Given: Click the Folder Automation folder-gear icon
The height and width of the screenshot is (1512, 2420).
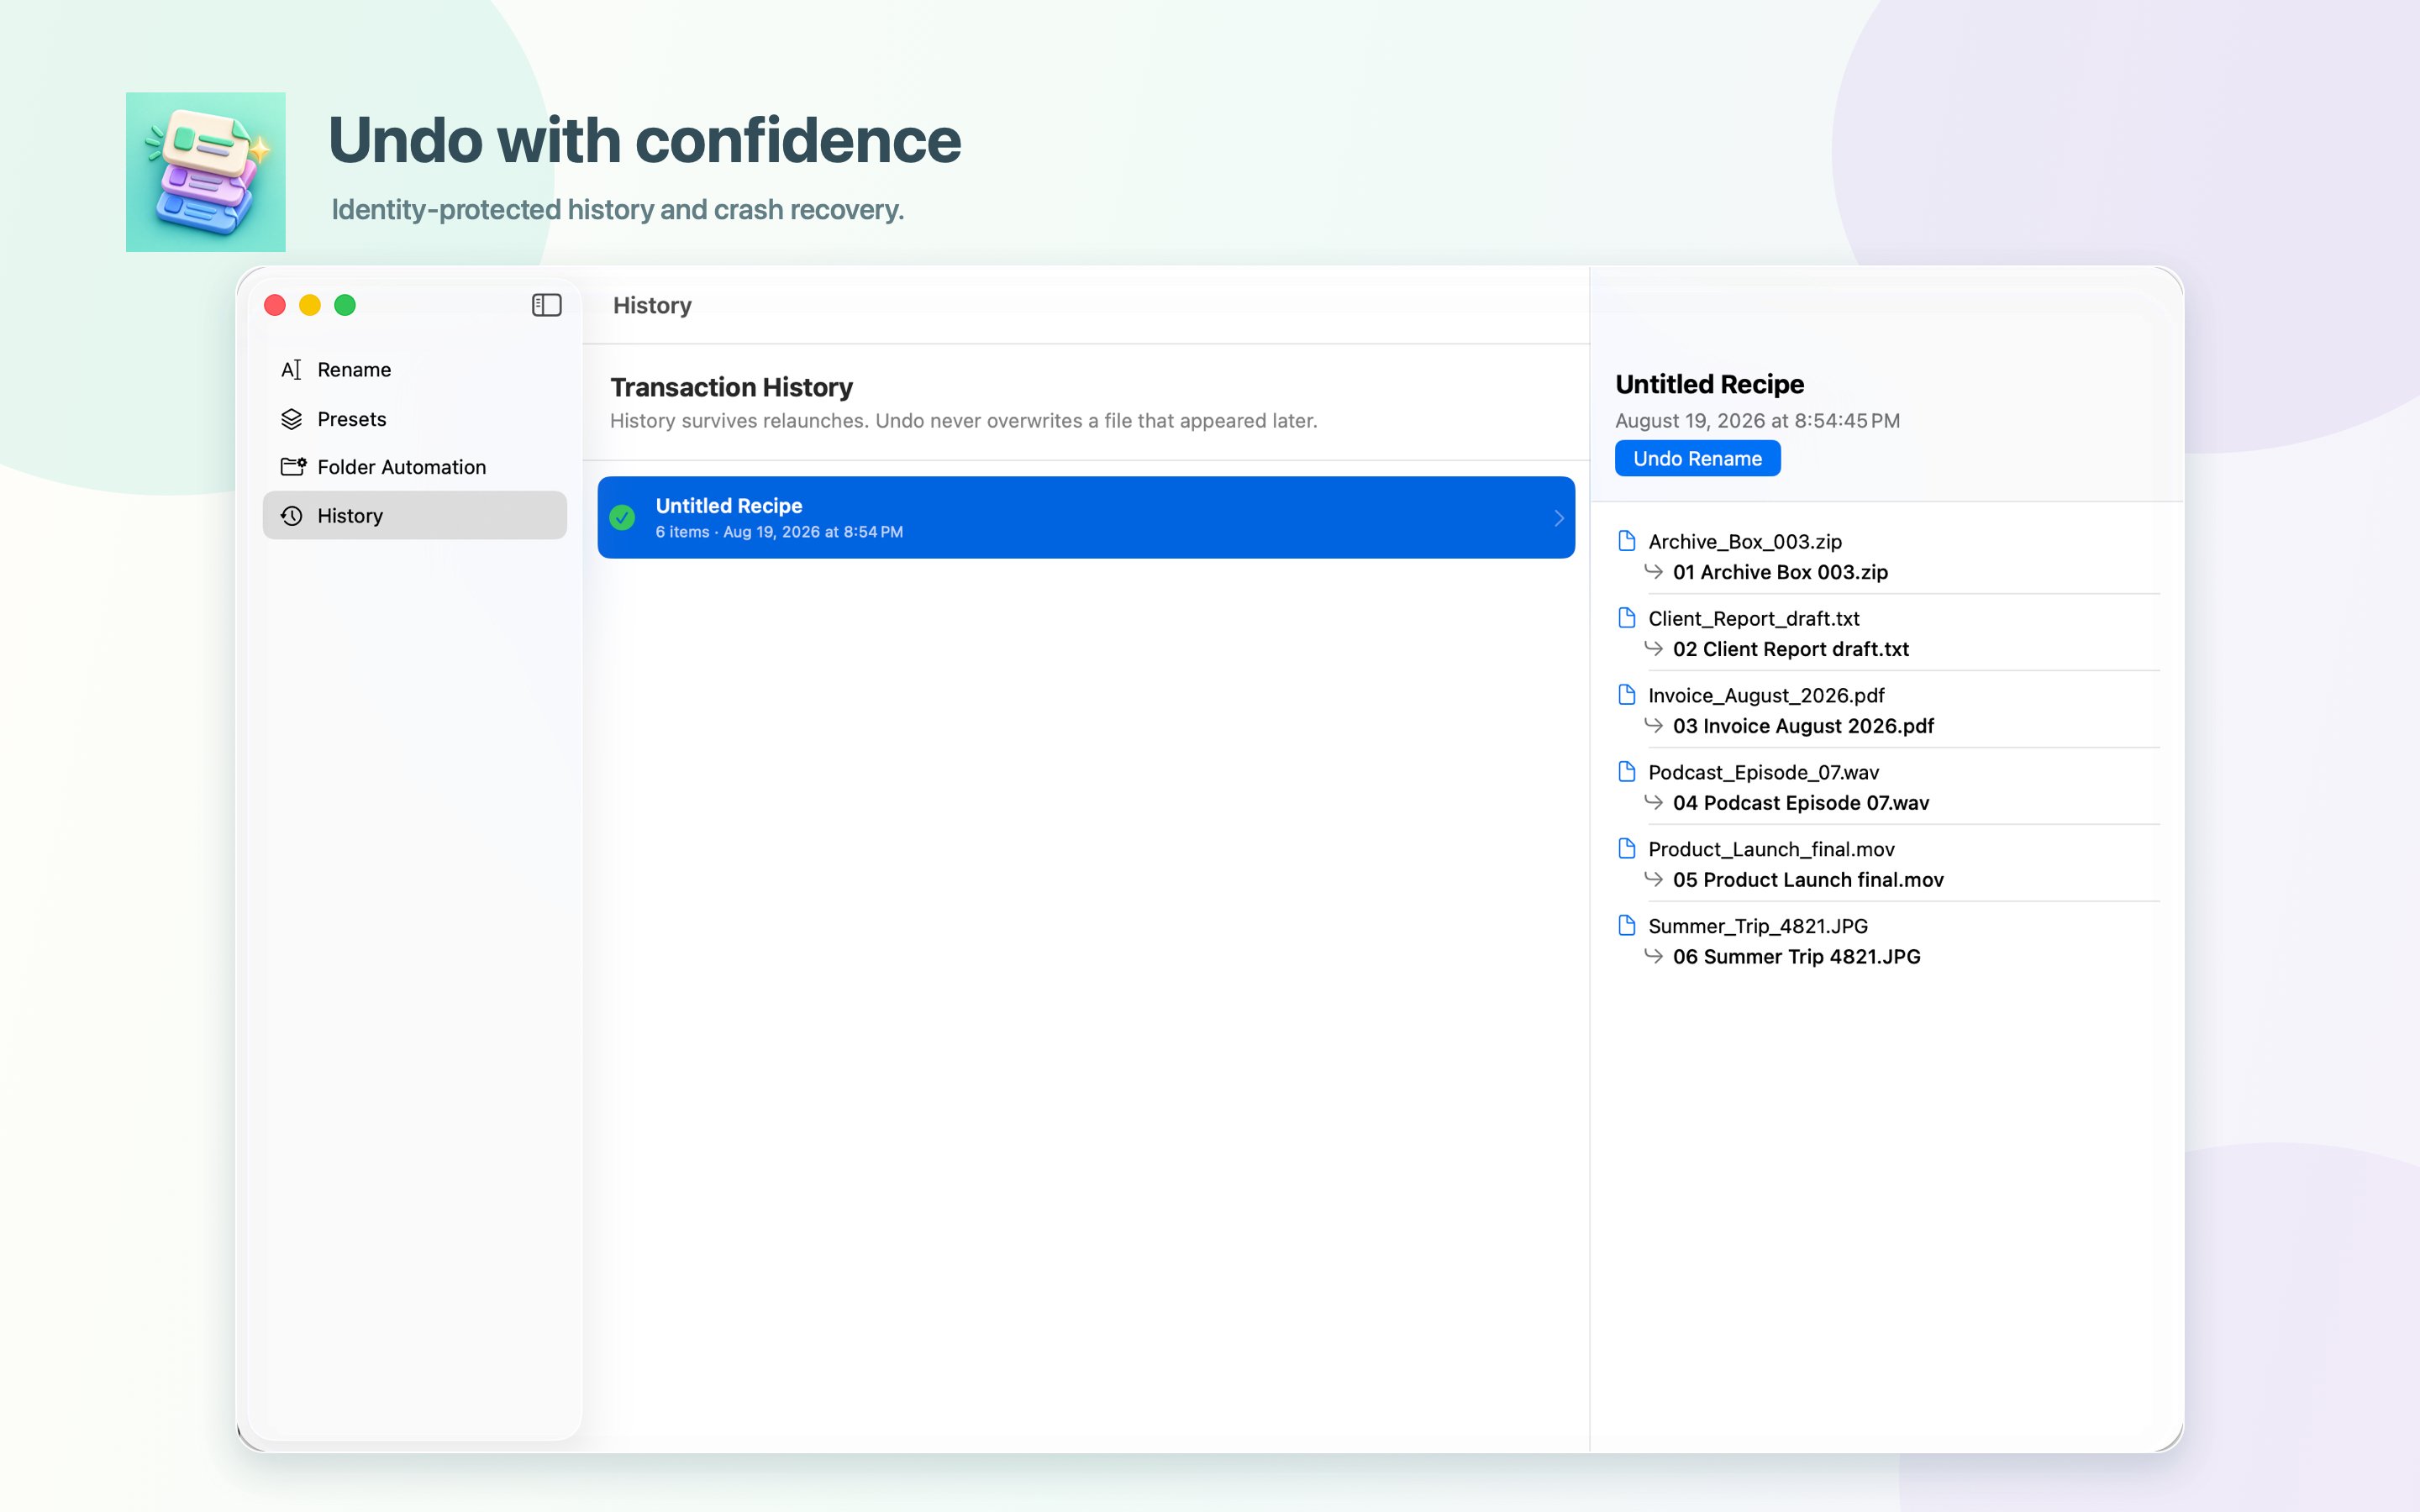Looking at the screenshot, I should [293, 467].
